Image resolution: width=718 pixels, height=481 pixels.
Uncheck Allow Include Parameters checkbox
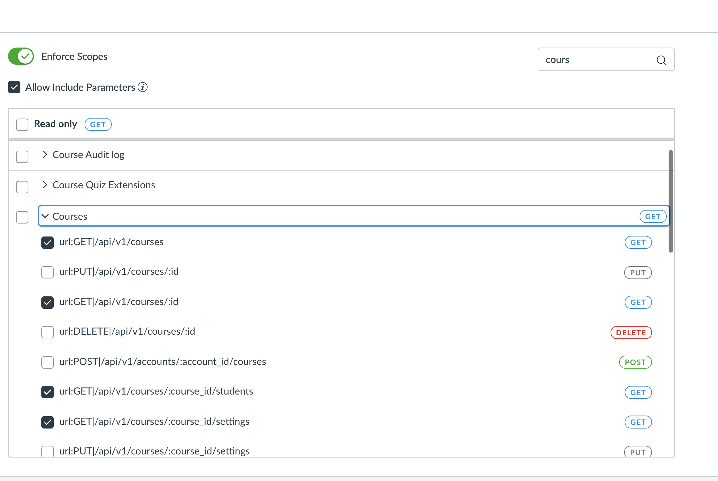click(x=14, y=87)
